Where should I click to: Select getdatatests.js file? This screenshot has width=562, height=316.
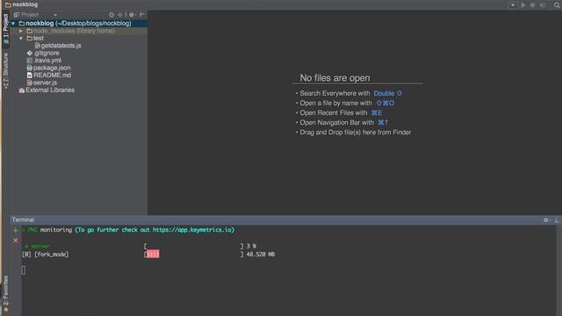58,46
